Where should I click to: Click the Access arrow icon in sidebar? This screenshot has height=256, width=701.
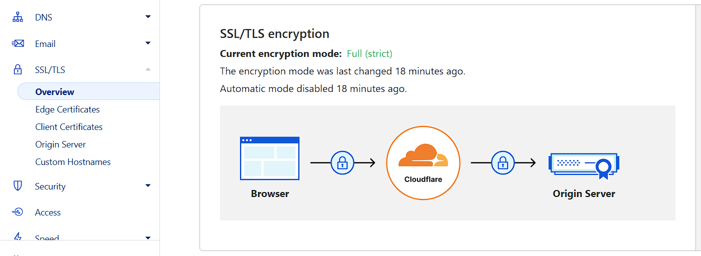point(18,212)
